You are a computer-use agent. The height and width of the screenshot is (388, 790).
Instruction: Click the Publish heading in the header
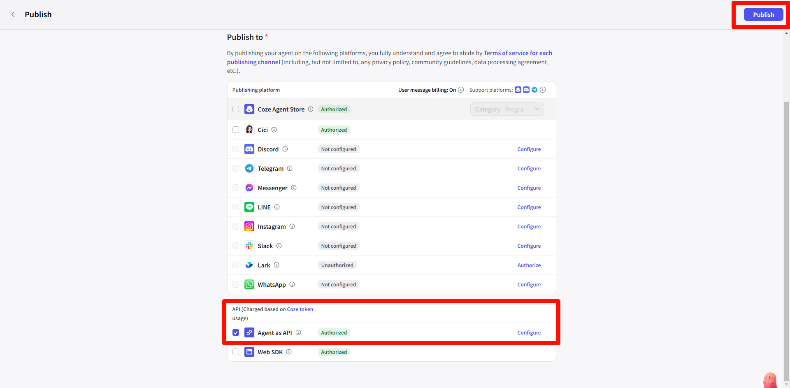[38, 14]
